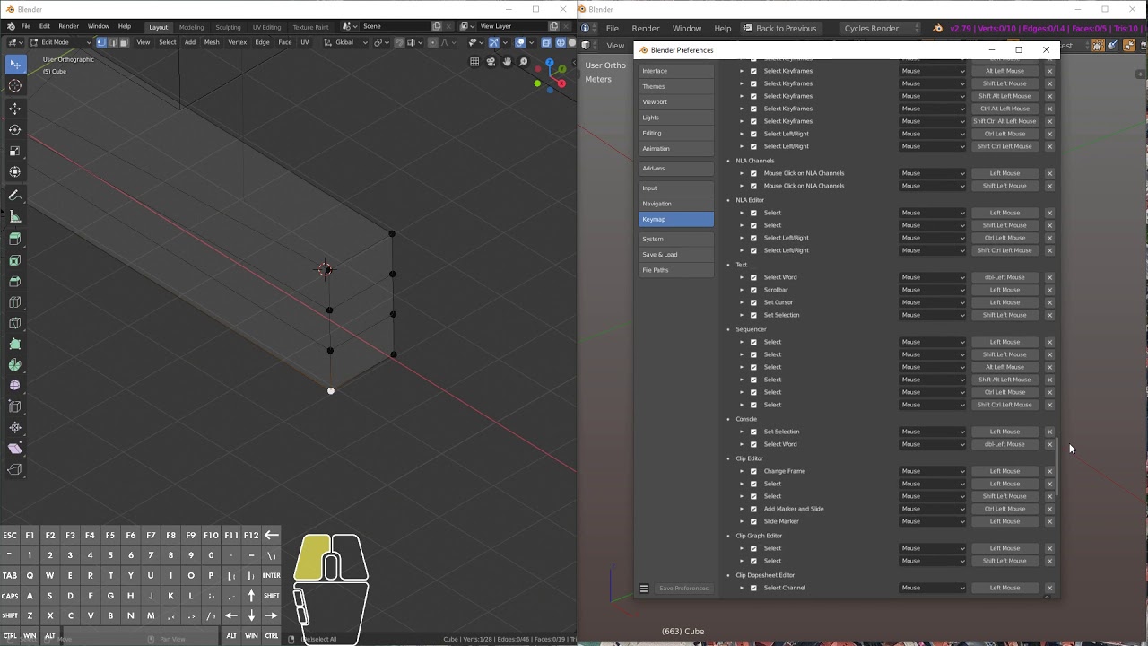Click the pan hand gizmo

[x=507, y=62]
